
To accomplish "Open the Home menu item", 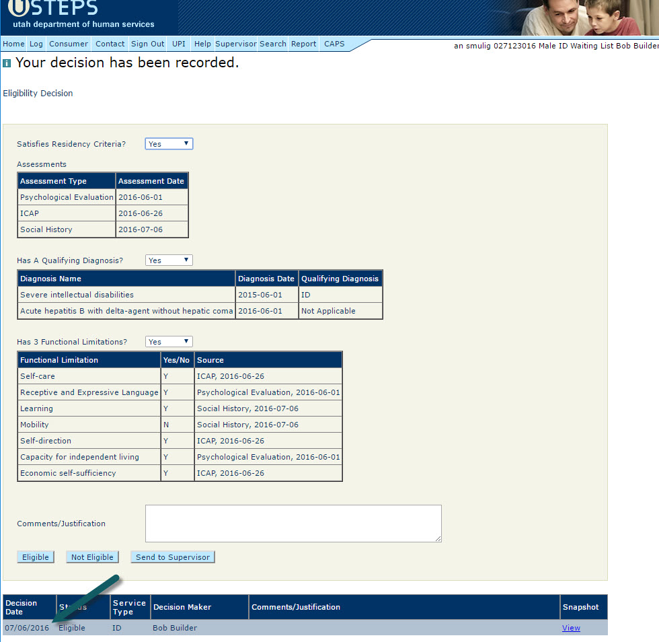I will [x=13, y=44].
